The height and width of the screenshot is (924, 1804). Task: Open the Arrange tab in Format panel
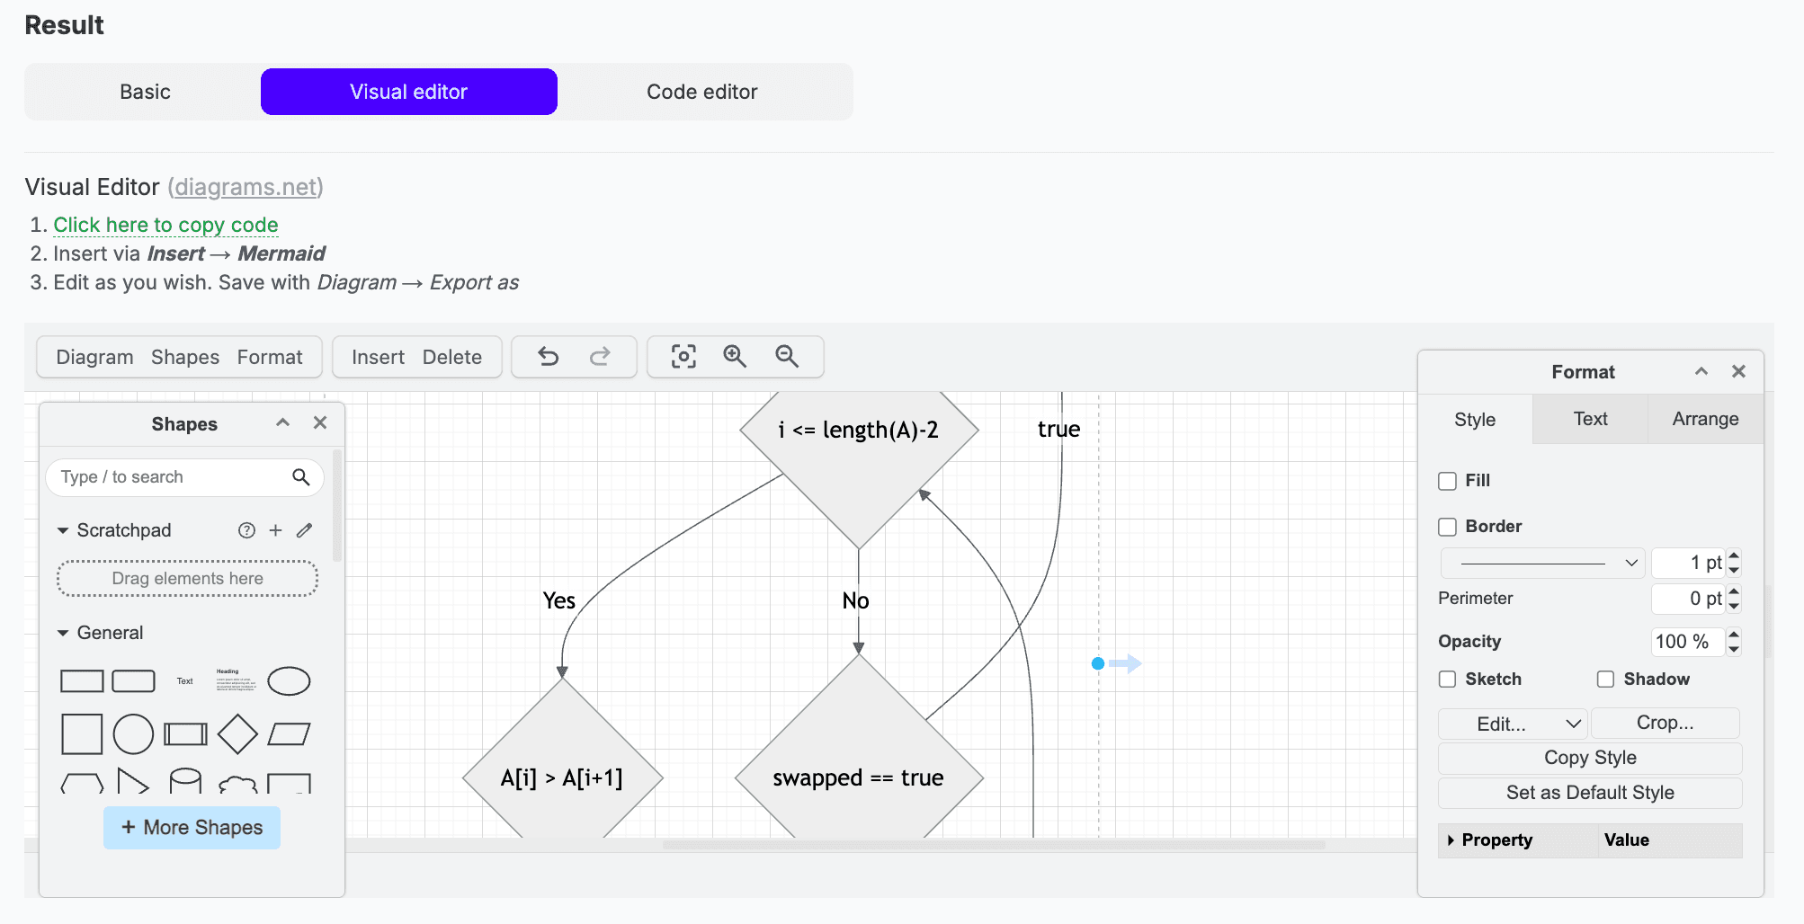click(1704, 419)
